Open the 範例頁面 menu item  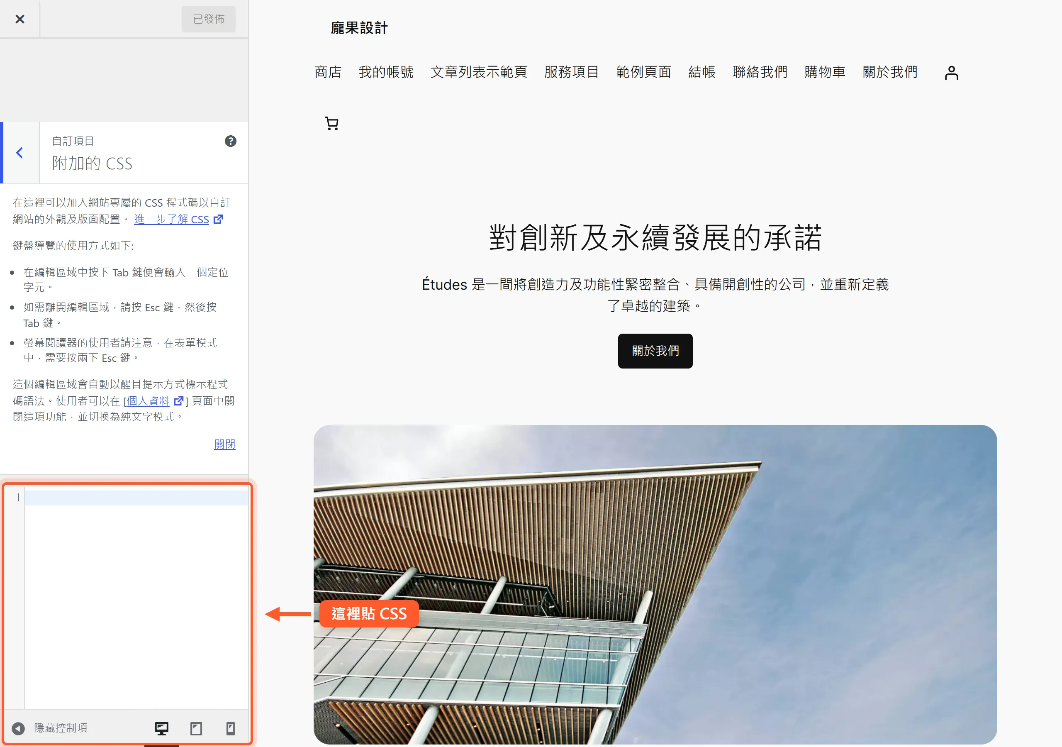[644, 72]
